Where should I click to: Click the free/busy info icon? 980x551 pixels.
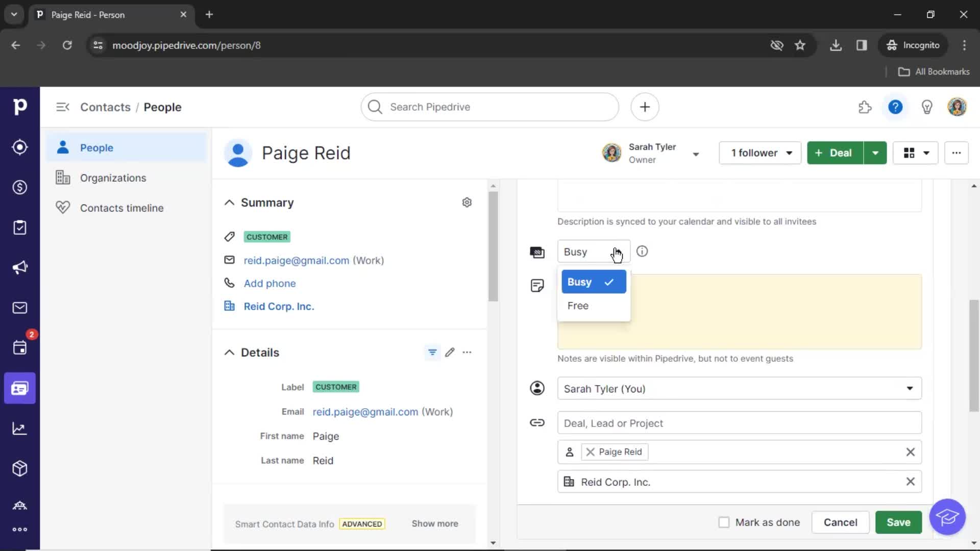(x=642, y=252)
